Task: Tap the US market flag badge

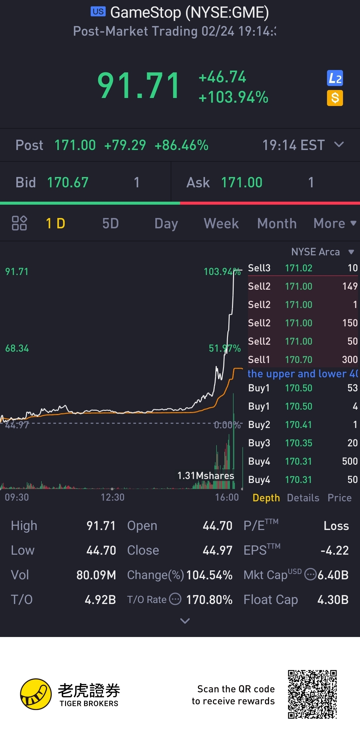Action: 98,12
